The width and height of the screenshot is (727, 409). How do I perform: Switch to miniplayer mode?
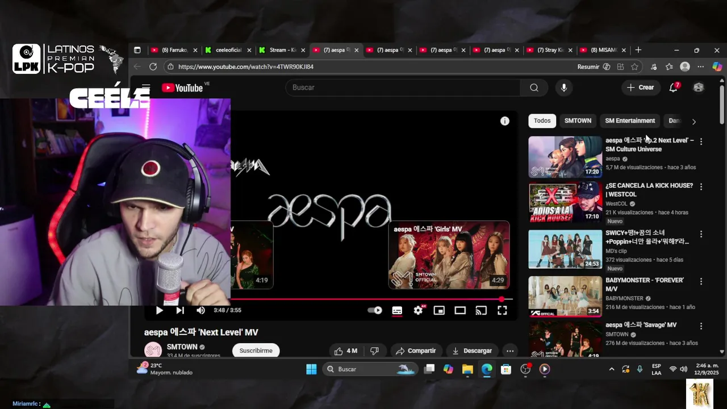(439, 310)
